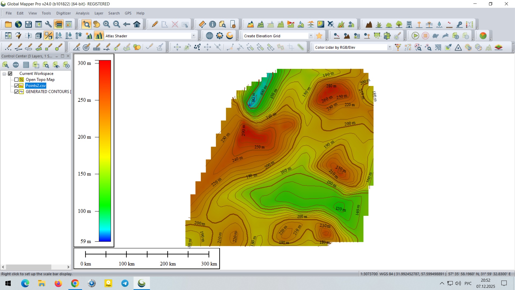Open the Atlas Shader dropdown
The width and height of the screenshot is (515, 290).
(x=193, y=36)
